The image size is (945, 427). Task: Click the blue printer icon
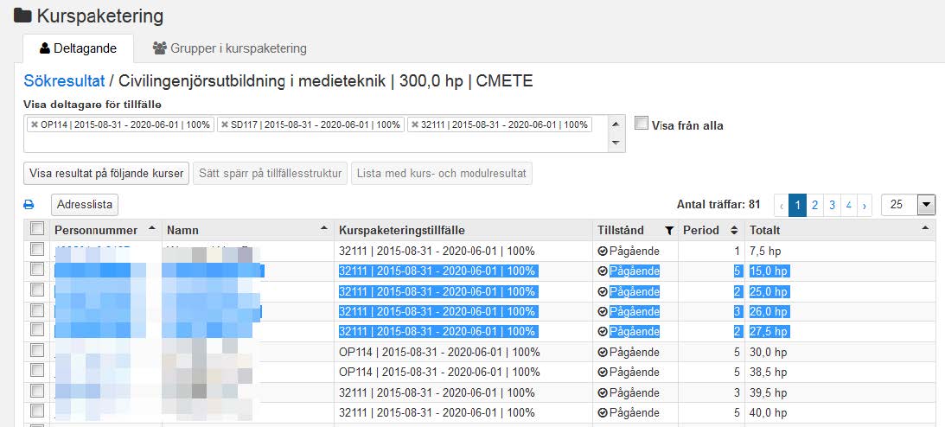pos(29,205)
